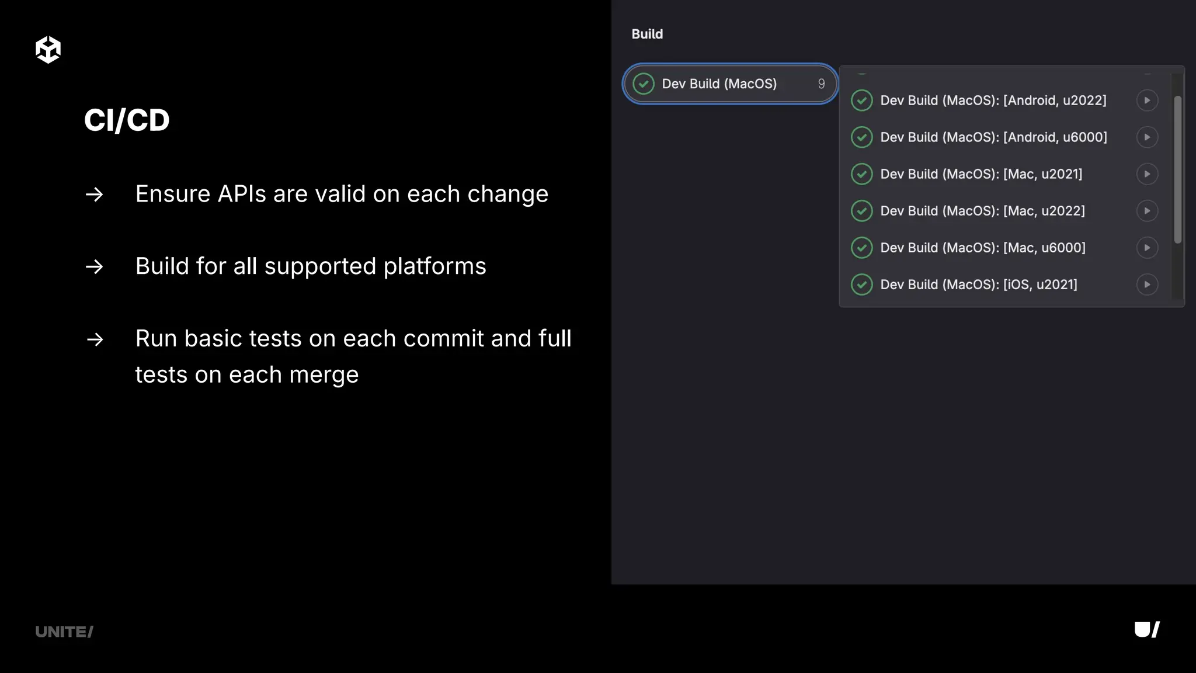Run the [Android, u6000] job with its play button
Image resolution: width=1196 pixels, height=673 pixels.
point(1147,137)
